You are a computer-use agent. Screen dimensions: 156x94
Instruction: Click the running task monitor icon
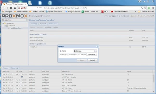click(22, 77)
